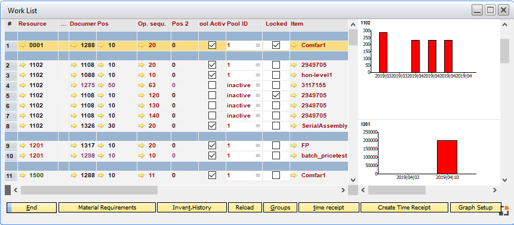Click op. sequence 11 link arrow in row 11
Viewport: 514px width, 225px height.
pyautogui.click(x=141, y=175)
